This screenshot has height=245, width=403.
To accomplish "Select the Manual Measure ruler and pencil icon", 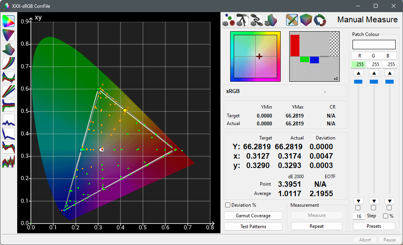I will click(x=292, y=20).
